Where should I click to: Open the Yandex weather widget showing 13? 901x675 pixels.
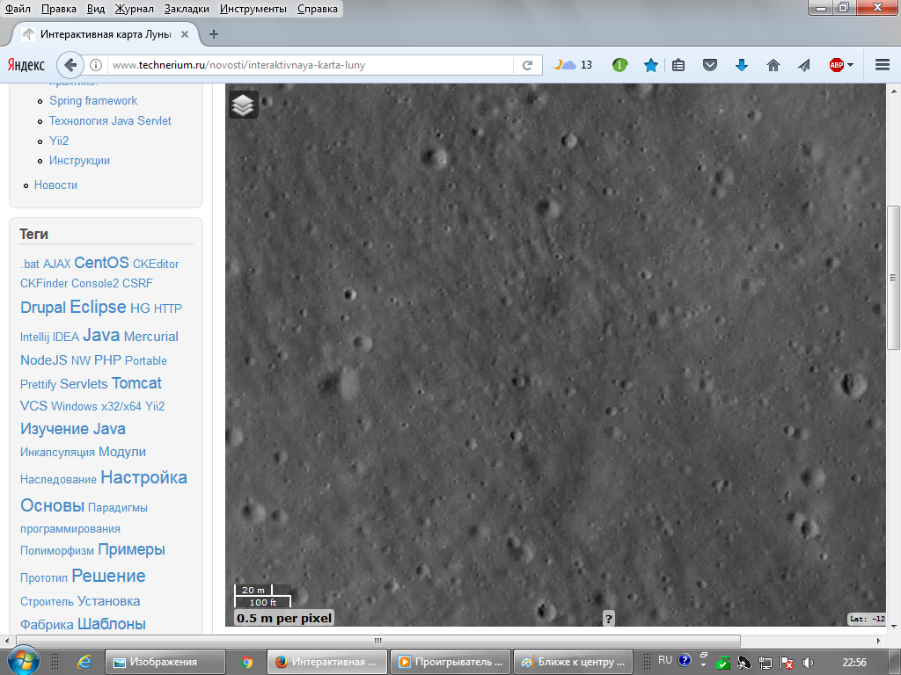(x=573, y=65)
